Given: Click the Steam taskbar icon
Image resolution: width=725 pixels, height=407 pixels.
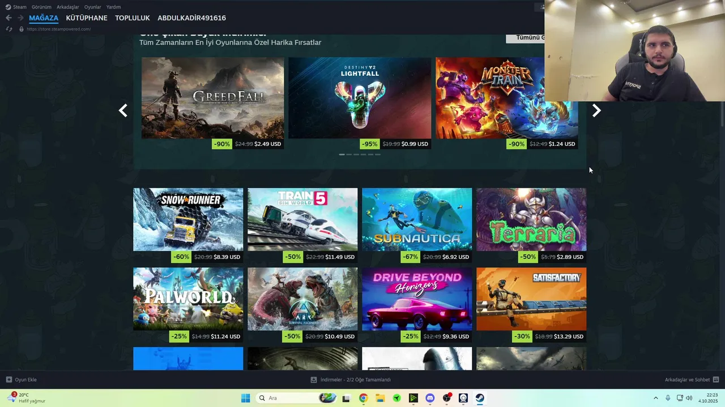Looking at the screenshot, I should pos(480,398).
